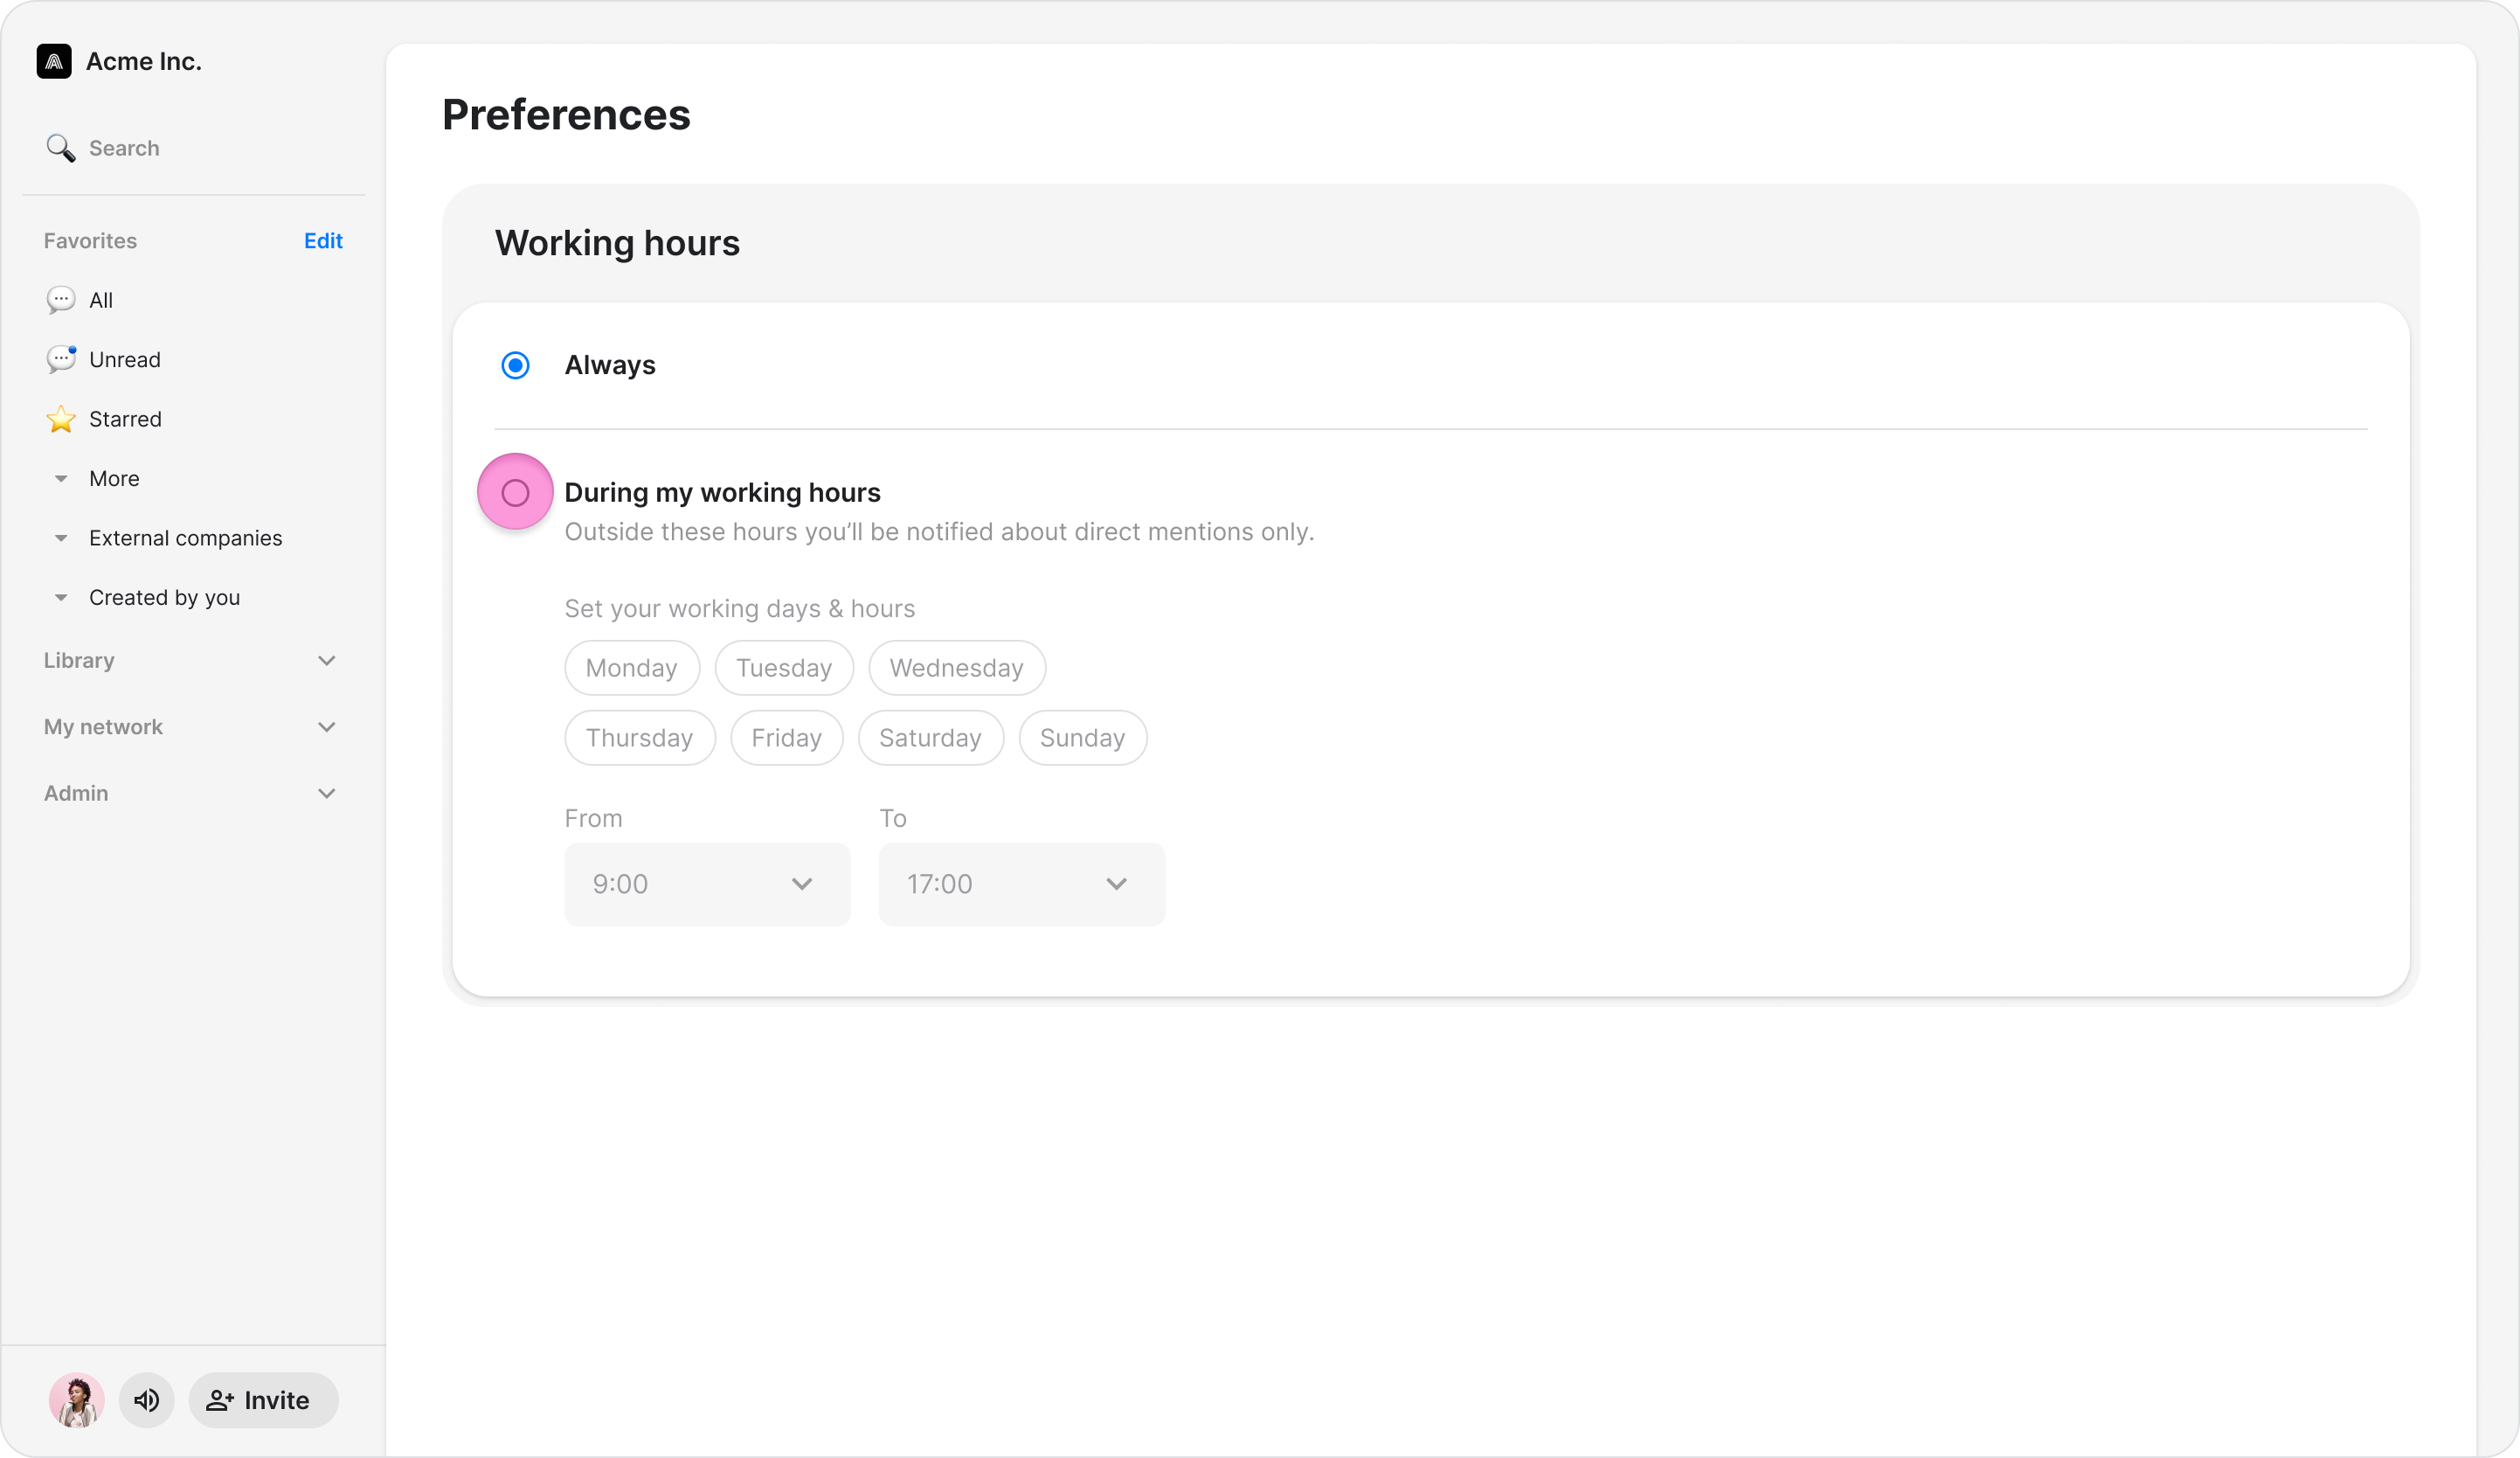Click the Invite people button
Image resolution: width=2520 pixels, height=1458 pixels.
(x=263, y=1400)
